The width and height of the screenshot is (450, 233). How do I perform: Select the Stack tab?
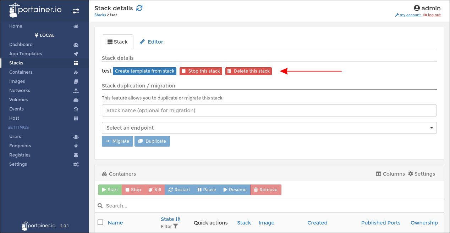tap(117, 41)
